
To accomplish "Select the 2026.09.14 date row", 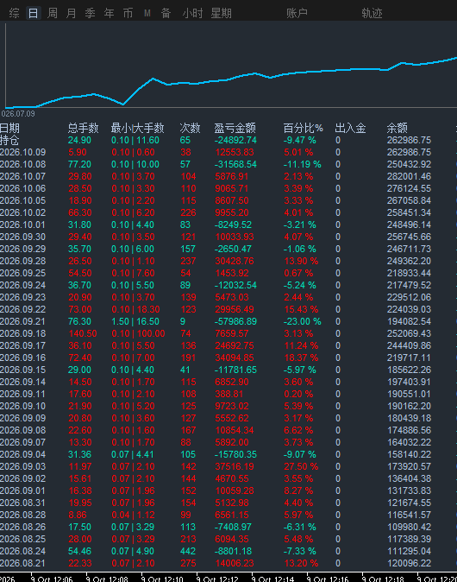I will 23,382.
